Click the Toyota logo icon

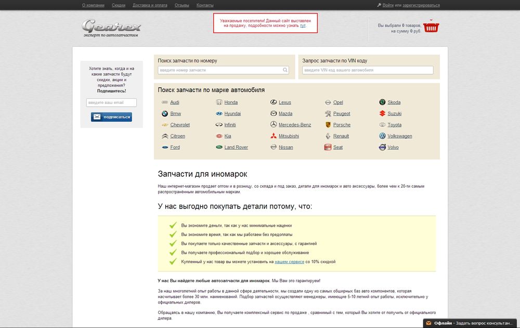point(382,125)
